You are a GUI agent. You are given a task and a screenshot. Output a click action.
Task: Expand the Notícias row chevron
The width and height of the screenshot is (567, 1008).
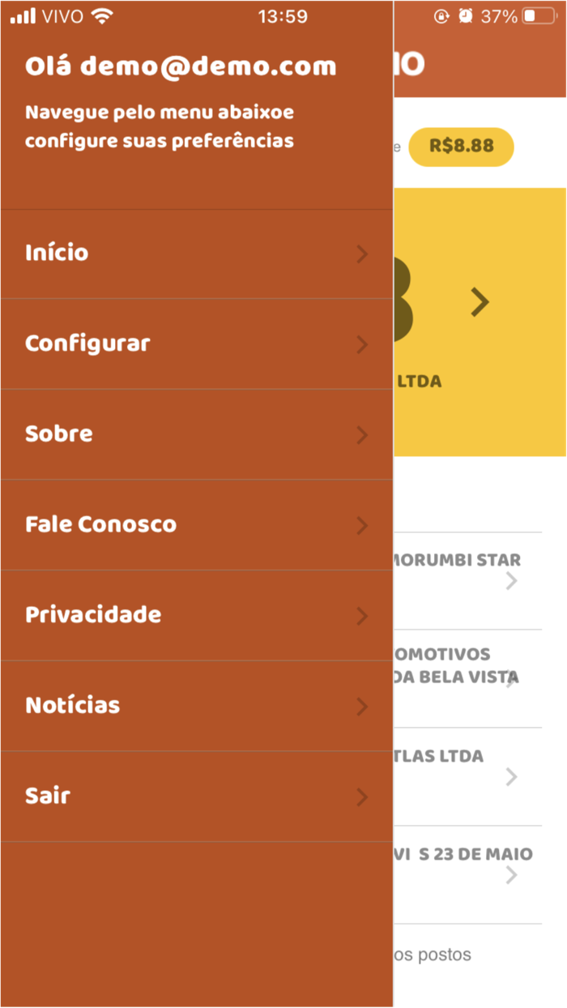point(362,707)
